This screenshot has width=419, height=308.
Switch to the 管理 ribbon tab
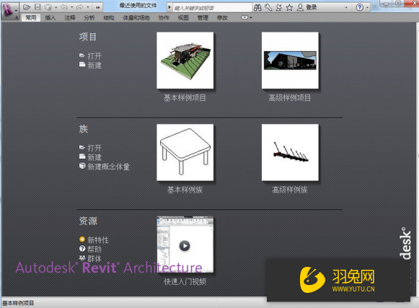(203, 17)
